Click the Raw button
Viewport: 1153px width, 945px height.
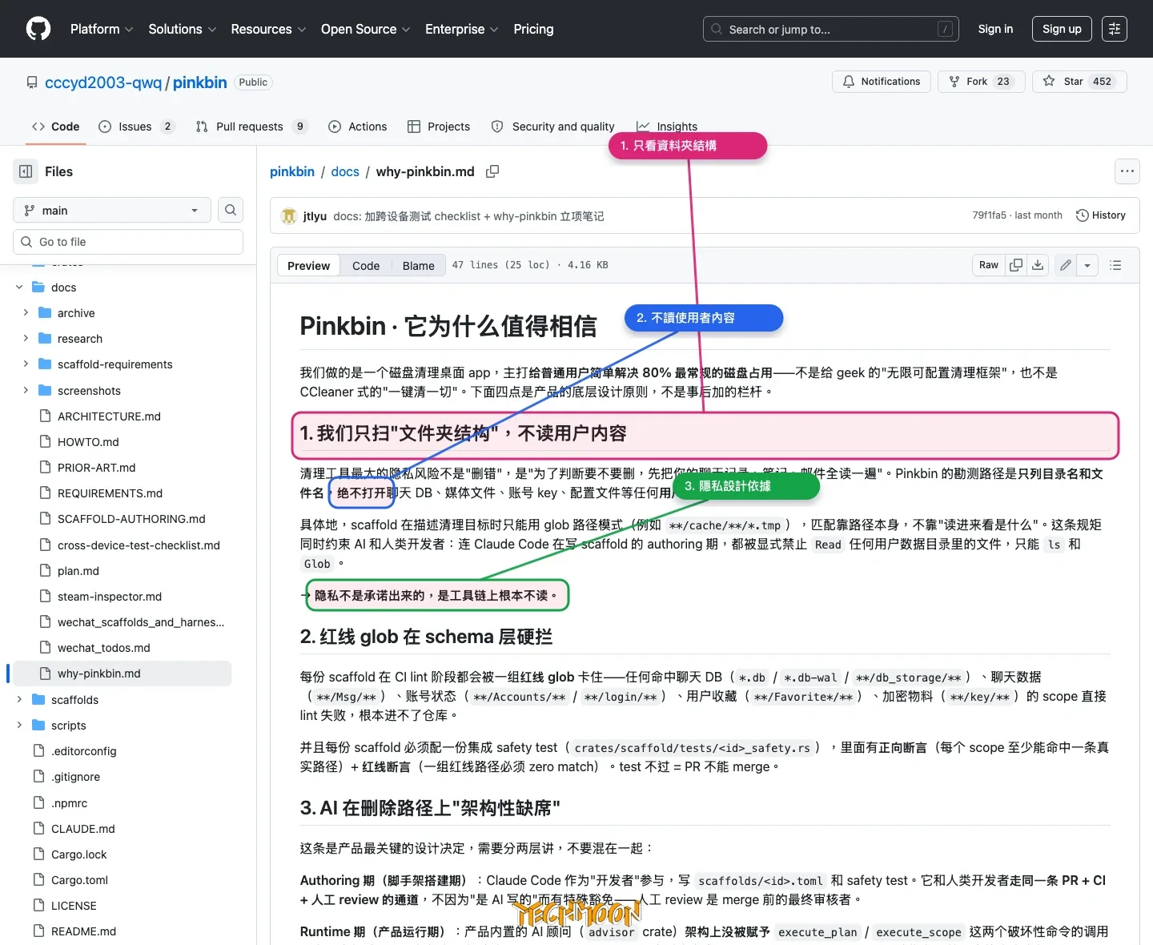click(989, 265)
